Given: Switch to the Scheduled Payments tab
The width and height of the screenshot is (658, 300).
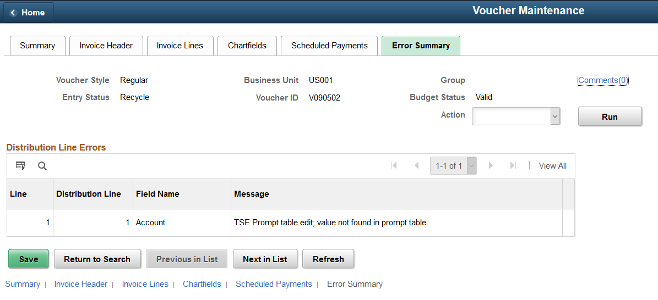Looking at the screenshot, I should click(x=329, y=46).
